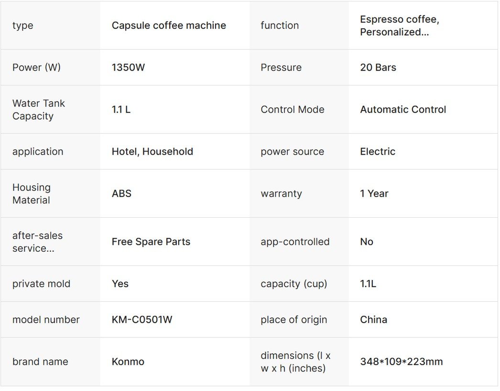Select the 'Free Spare Parts' value
500x391 pixels.
pos(151,242)
